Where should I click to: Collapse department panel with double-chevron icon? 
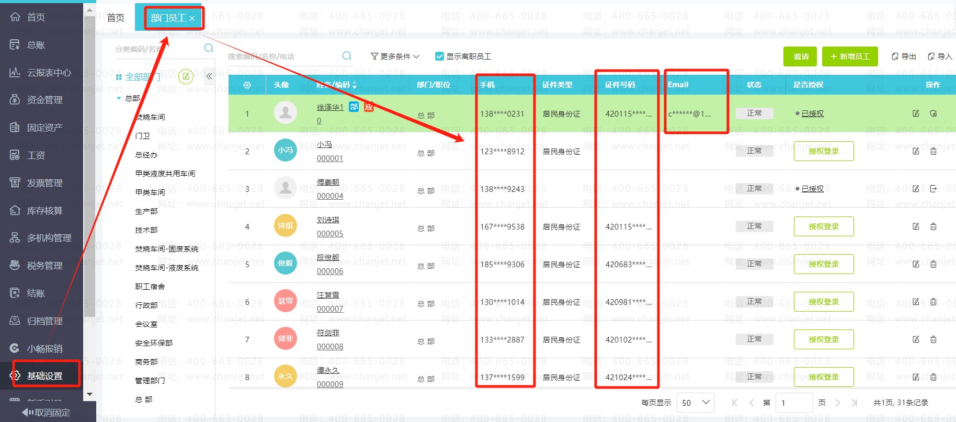(209, 76)
